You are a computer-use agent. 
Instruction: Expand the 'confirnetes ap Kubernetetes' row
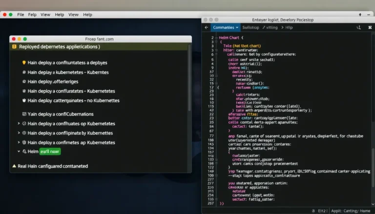19,142
